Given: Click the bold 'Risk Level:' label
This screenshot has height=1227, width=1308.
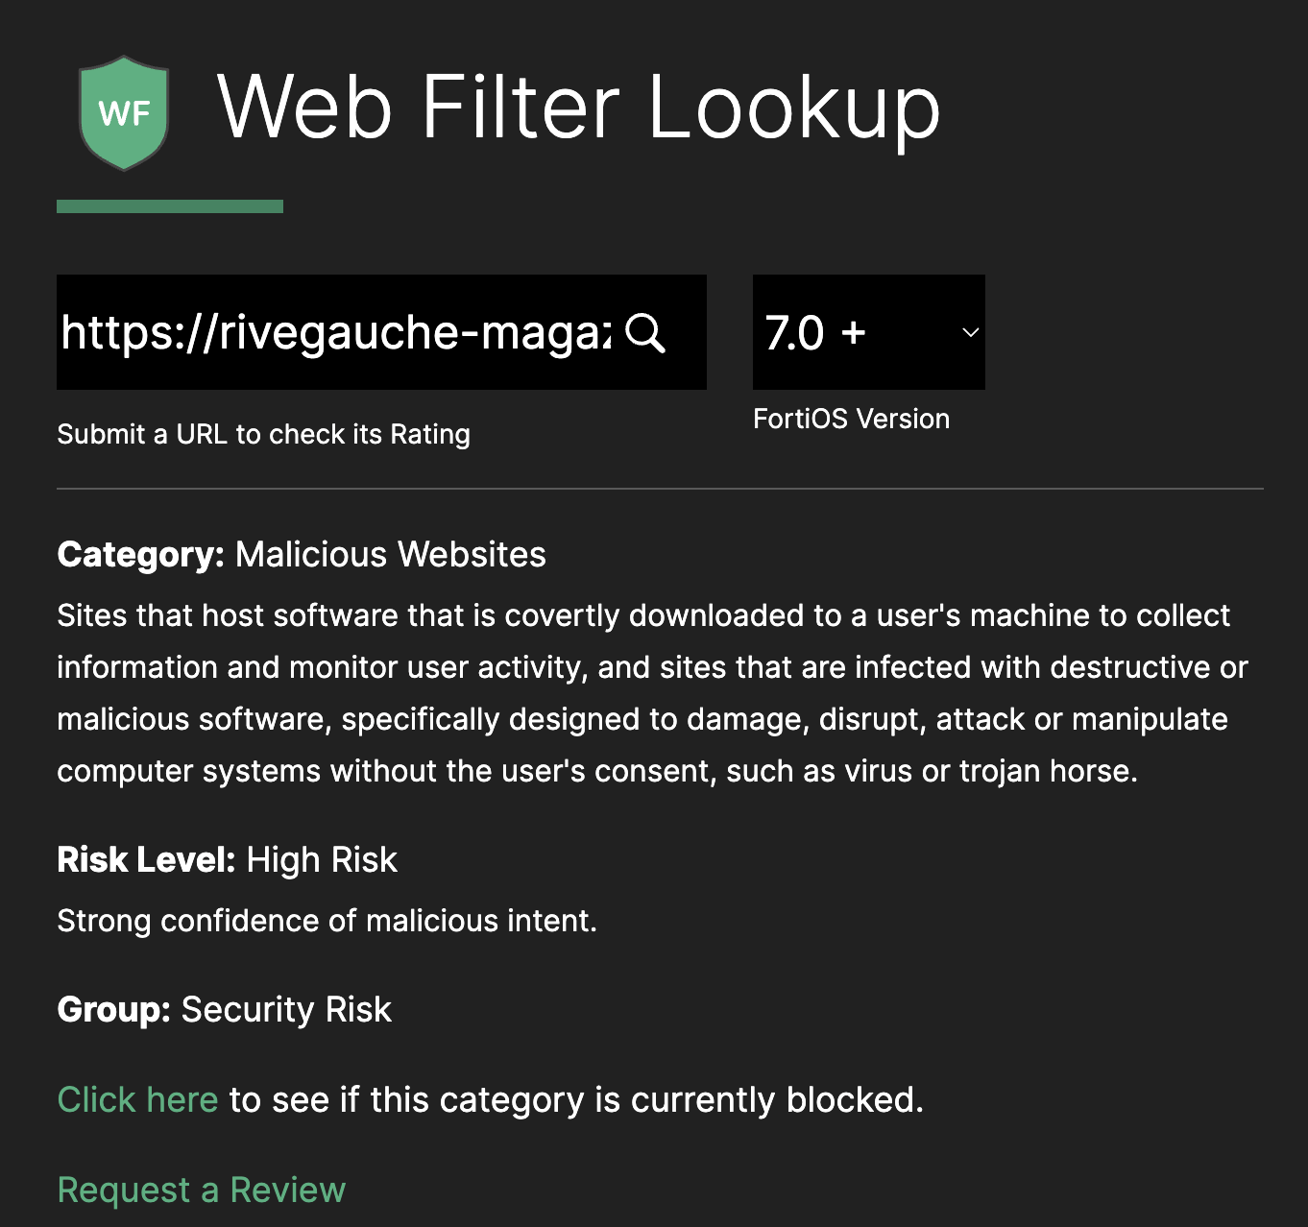Looking at the screenshot, I should [x=146, y=859].
